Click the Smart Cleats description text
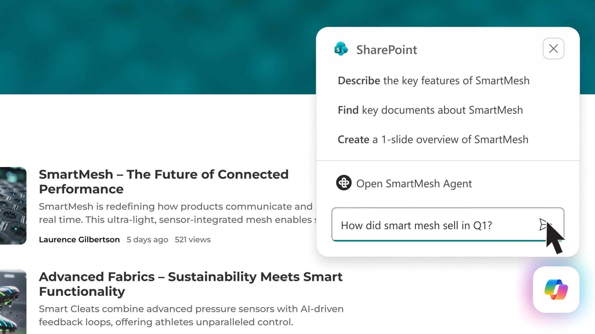This screenshot has width=595, height=334. pos(191,315)
